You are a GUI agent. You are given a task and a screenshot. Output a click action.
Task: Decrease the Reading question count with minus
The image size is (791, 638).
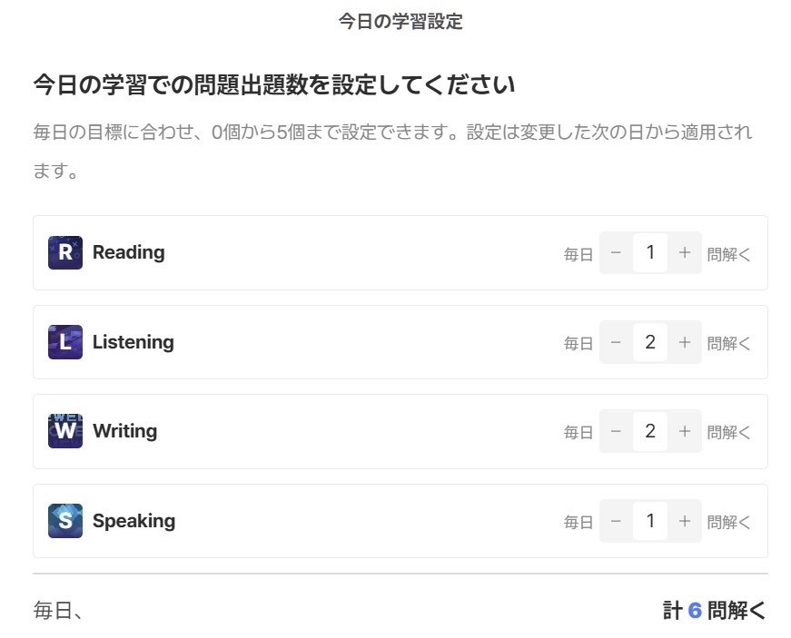point(616,252)
